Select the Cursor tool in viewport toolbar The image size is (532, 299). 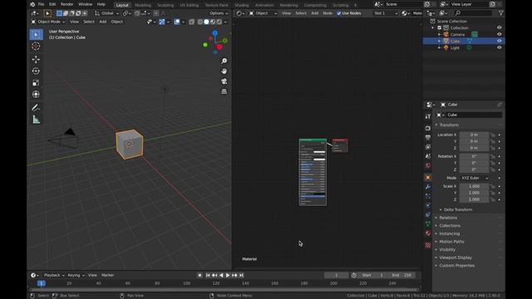point(36,47)
